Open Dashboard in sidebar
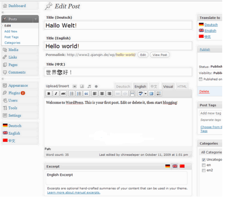 click(x=17, y=6)
